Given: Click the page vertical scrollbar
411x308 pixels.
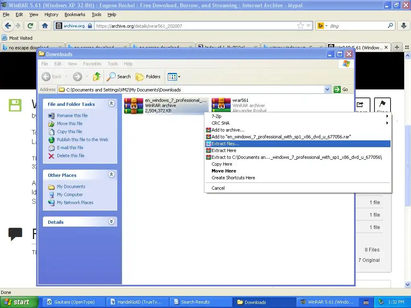Looking at the screenshot, I should tap(407, 165).
